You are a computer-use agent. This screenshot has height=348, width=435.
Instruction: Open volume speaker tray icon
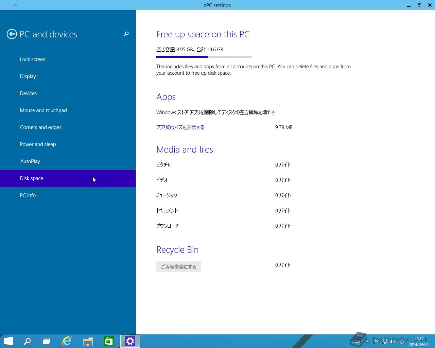[x=393, y=342]
